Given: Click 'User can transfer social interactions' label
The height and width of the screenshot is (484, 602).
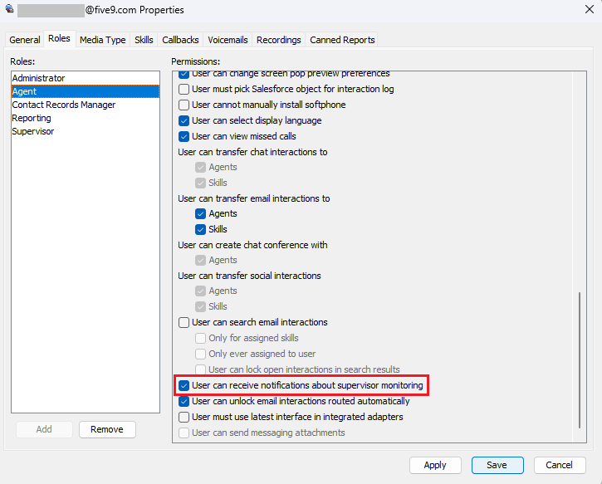Looking at the screenshot, I should point(249,276).
